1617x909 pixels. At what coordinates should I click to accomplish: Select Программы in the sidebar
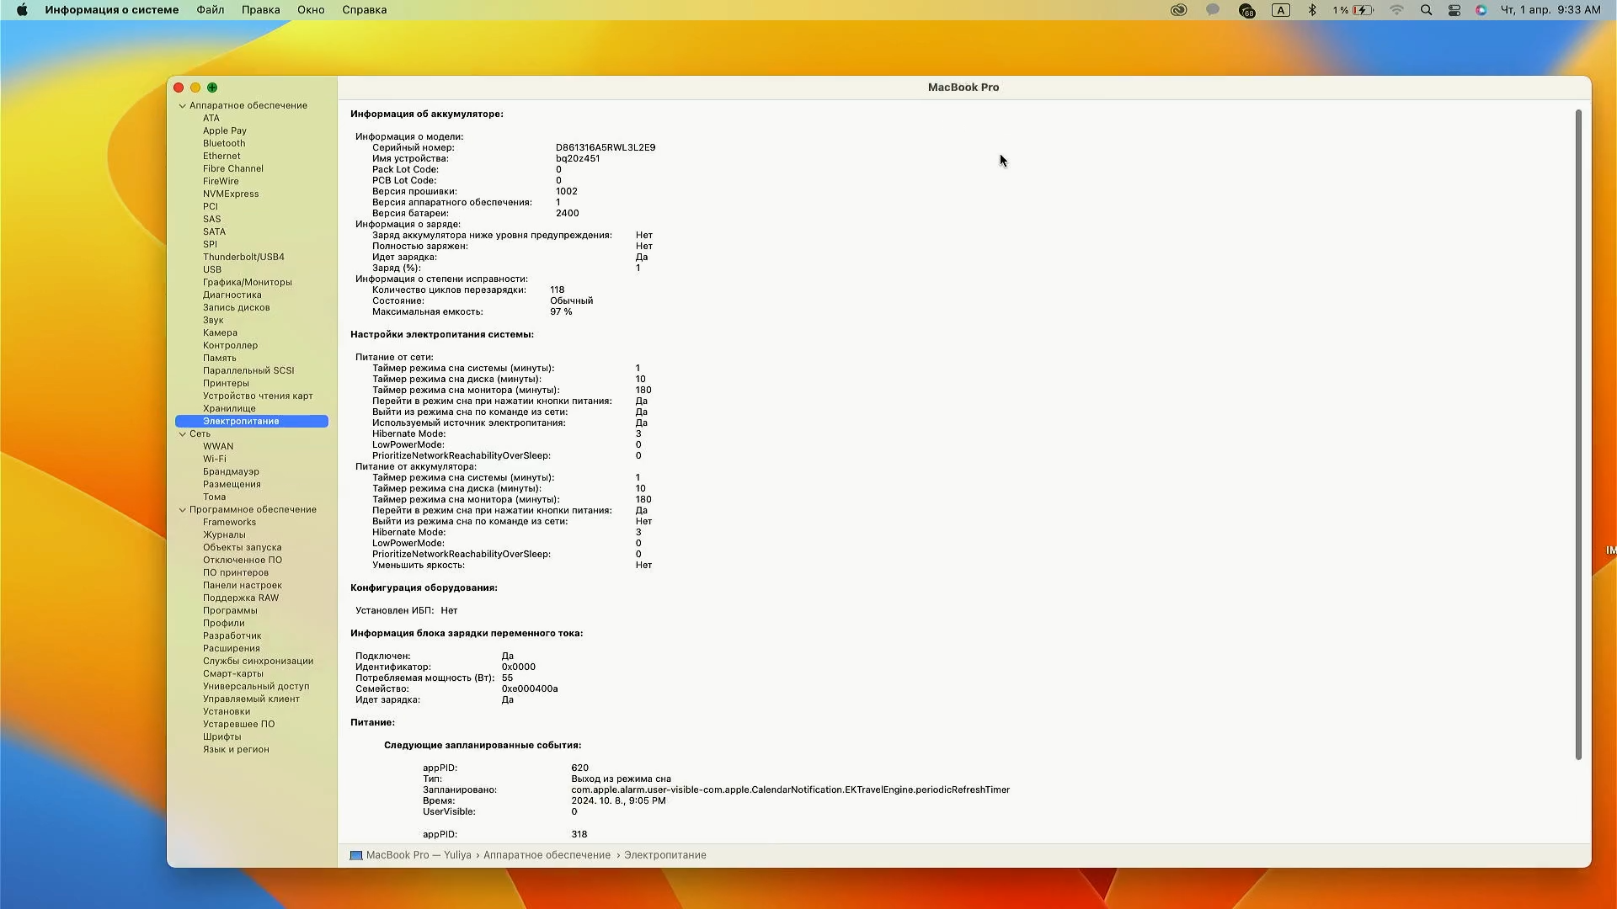tap(230, 610)
